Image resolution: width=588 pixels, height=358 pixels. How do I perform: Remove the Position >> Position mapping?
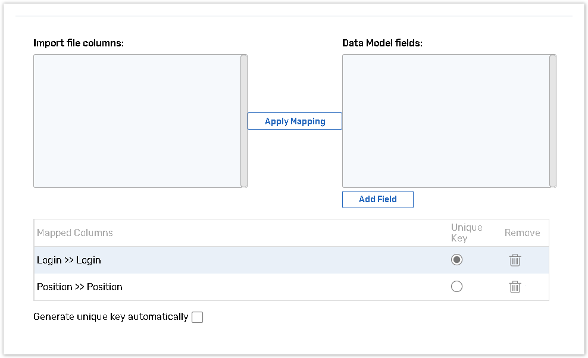[515, 287]
